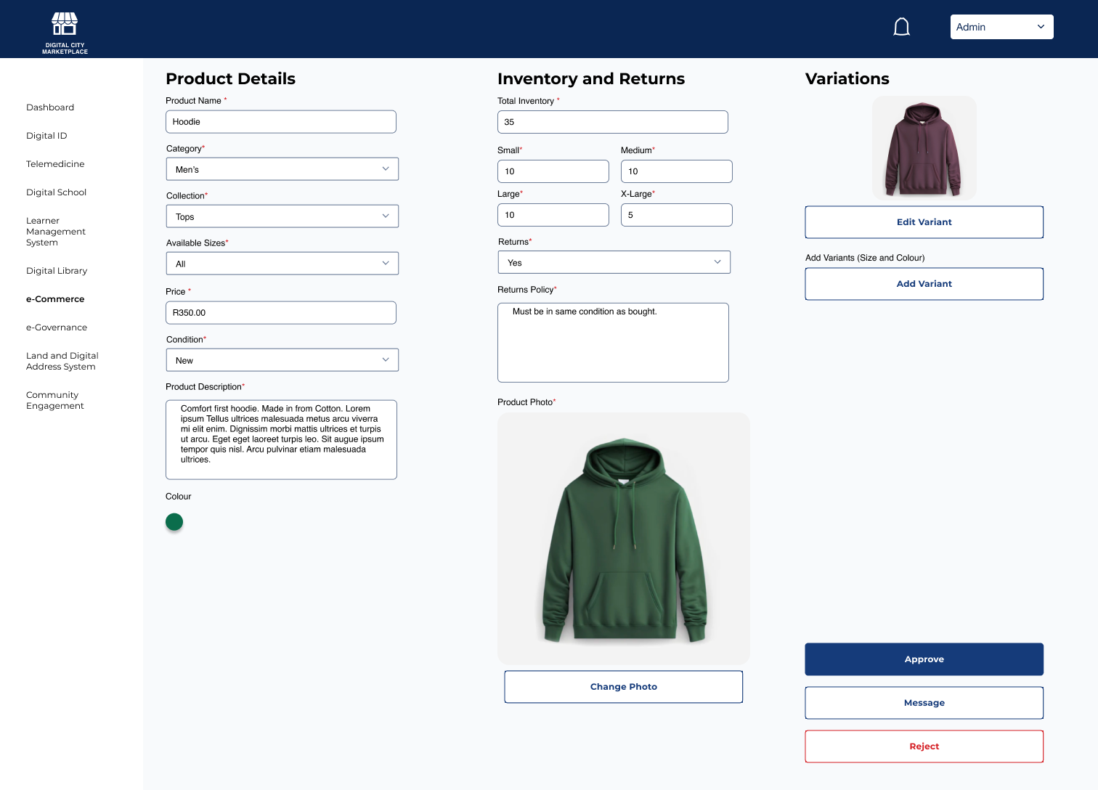
Task: Select the green colour swatch
Action: coord(174,522)
